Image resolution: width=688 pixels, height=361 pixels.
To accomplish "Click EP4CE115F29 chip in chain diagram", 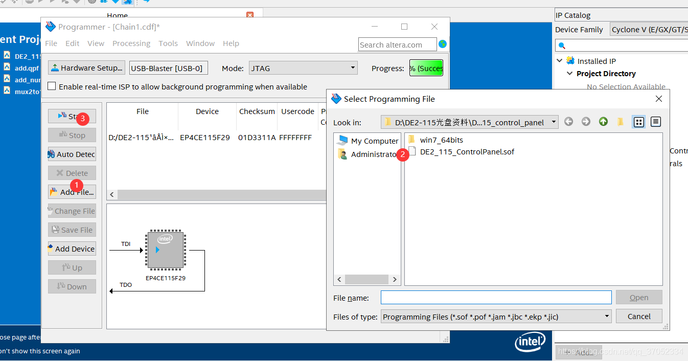I will click(x=166, y=251).
